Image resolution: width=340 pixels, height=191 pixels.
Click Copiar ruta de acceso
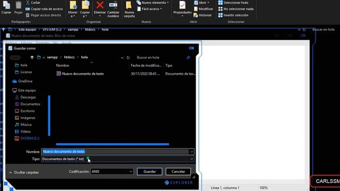(44, 9)
